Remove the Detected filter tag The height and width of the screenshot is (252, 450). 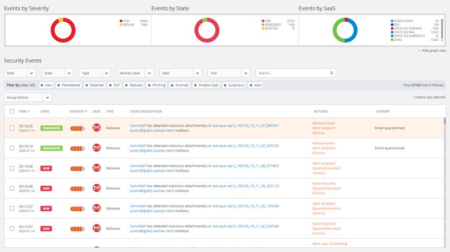point(87,85)
